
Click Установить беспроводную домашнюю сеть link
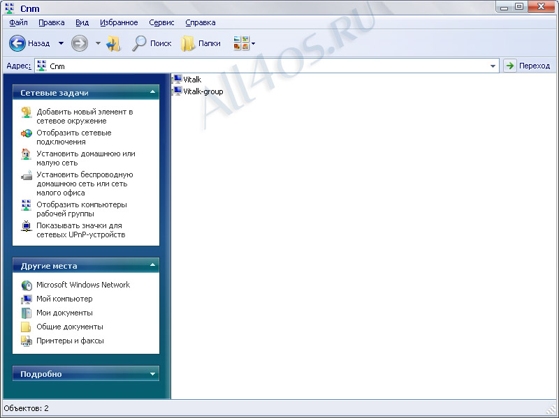85,184
